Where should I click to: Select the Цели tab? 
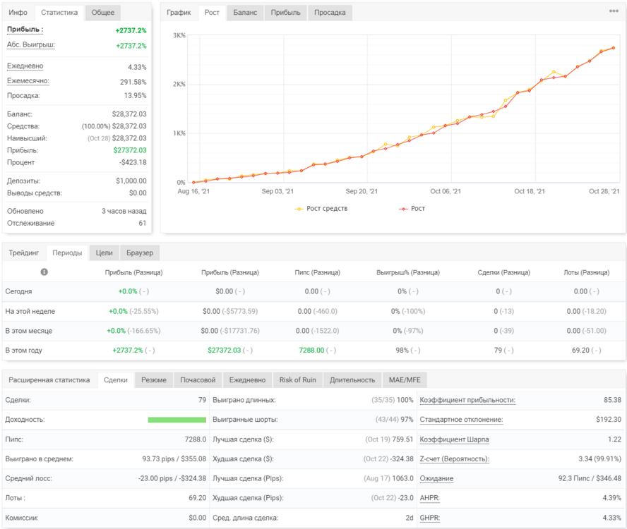click(x=104, y=253)
